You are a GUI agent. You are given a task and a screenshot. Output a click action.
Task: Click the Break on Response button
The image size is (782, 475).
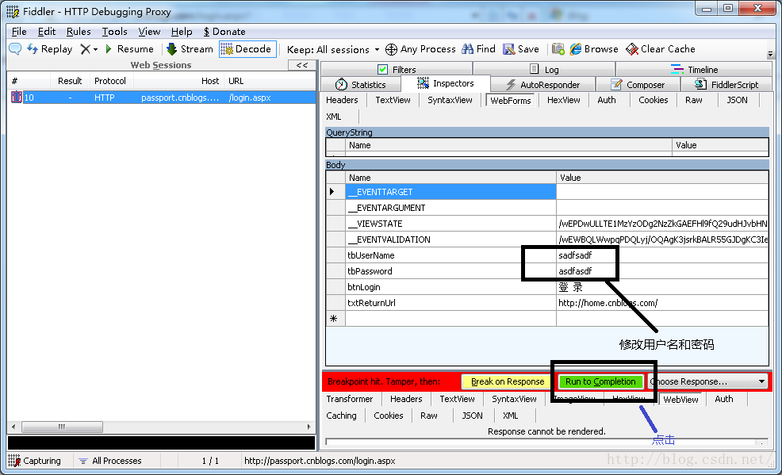coord(508,381)
